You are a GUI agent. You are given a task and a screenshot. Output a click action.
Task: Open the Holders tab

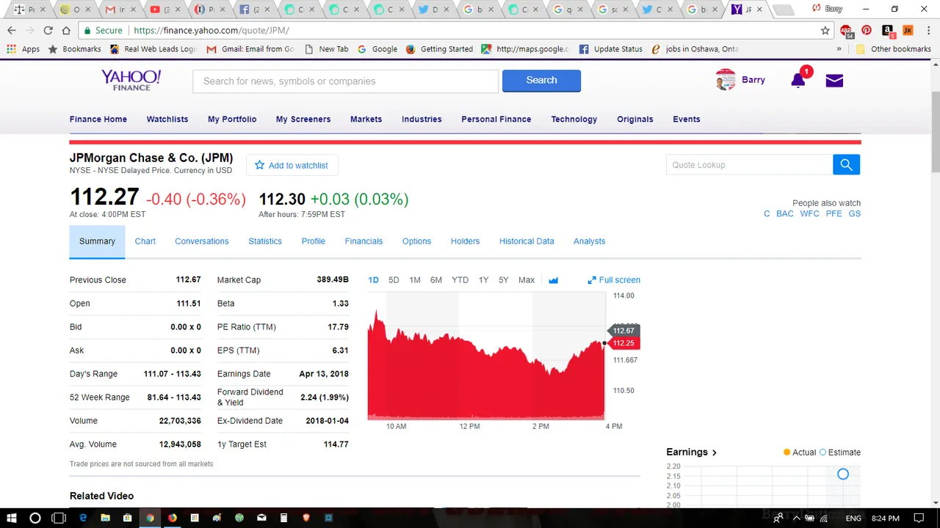[x=465, y=241]
